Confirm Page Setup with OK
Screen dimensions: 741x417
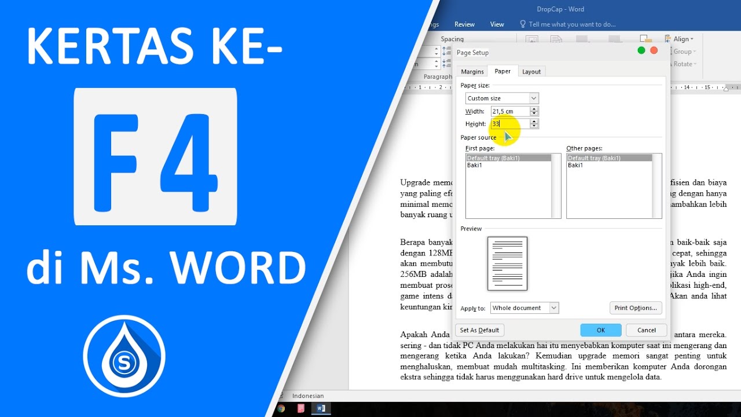click(601, 330)
